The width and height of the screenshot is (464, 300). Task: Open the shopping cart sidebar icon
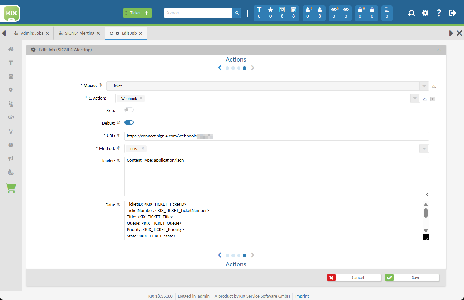tap(11, 188)
